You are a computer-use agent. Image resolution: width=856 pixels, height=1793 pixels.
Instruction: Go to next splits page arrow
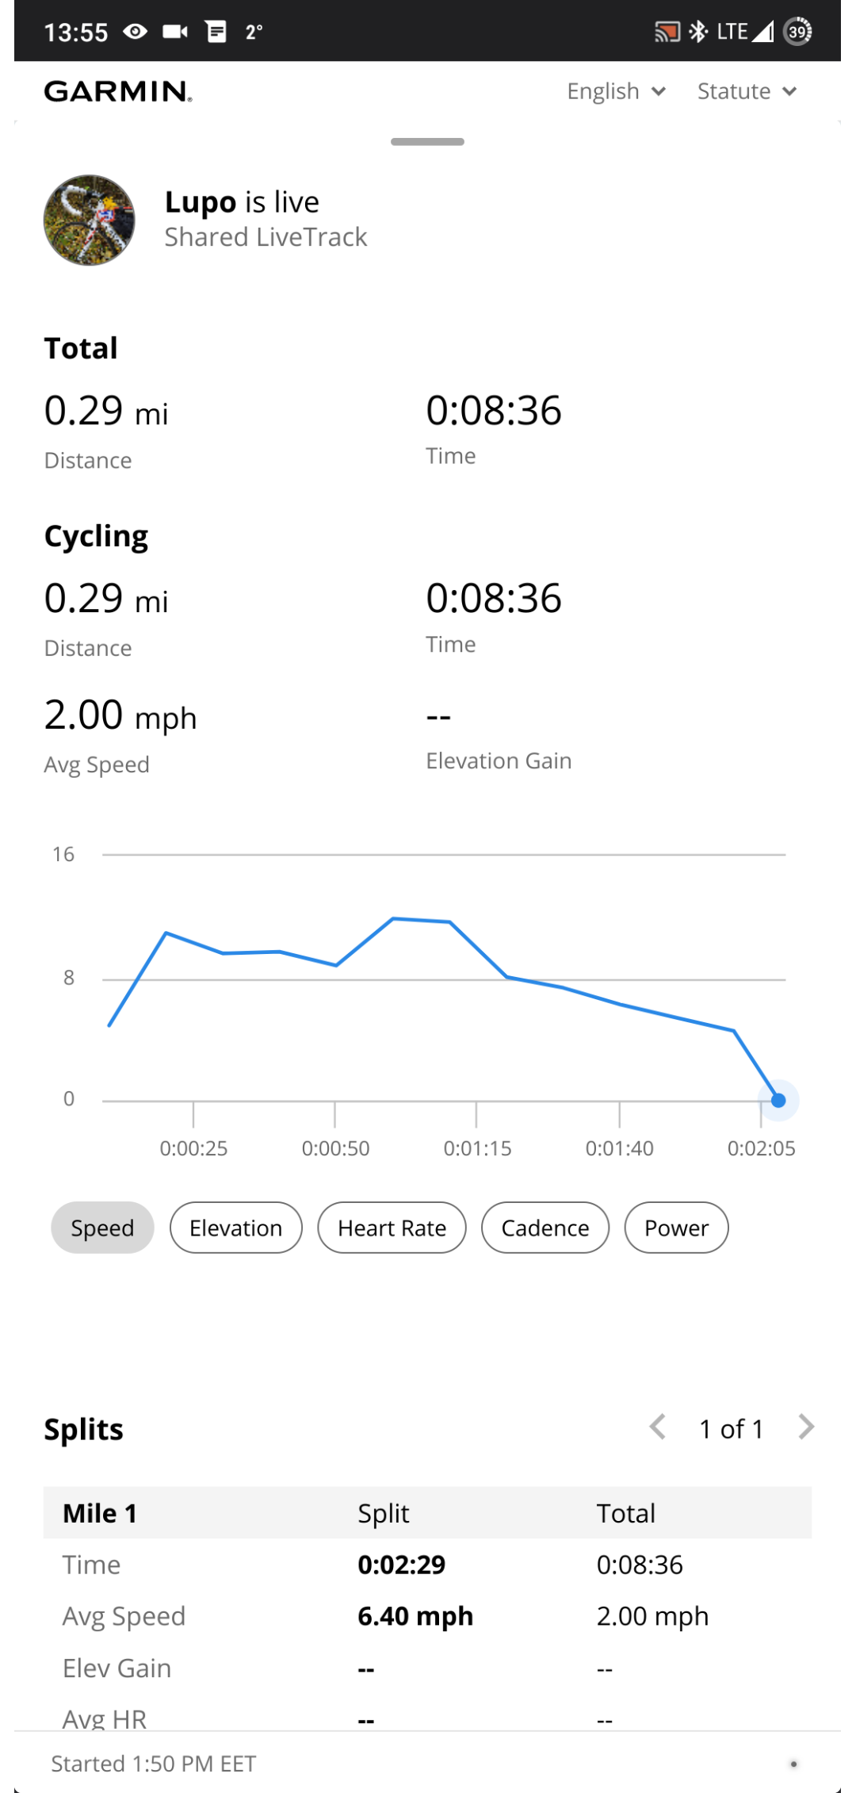[x=806, y=1427]
